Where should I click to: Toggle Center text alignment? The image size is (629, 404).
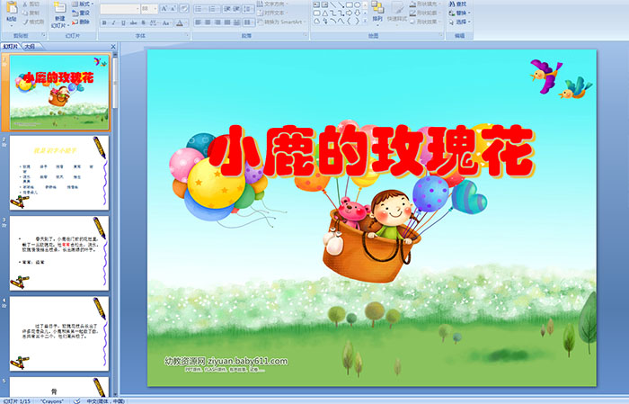(208, 22)
